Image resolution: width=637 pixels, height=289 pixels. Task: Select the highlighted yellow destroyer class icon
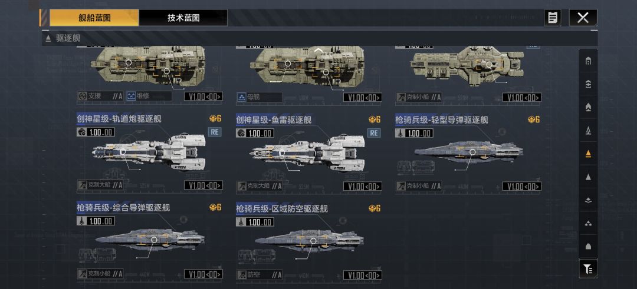point(588,154)
